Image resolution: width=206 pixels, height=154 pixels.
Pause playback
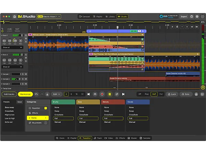110,94
